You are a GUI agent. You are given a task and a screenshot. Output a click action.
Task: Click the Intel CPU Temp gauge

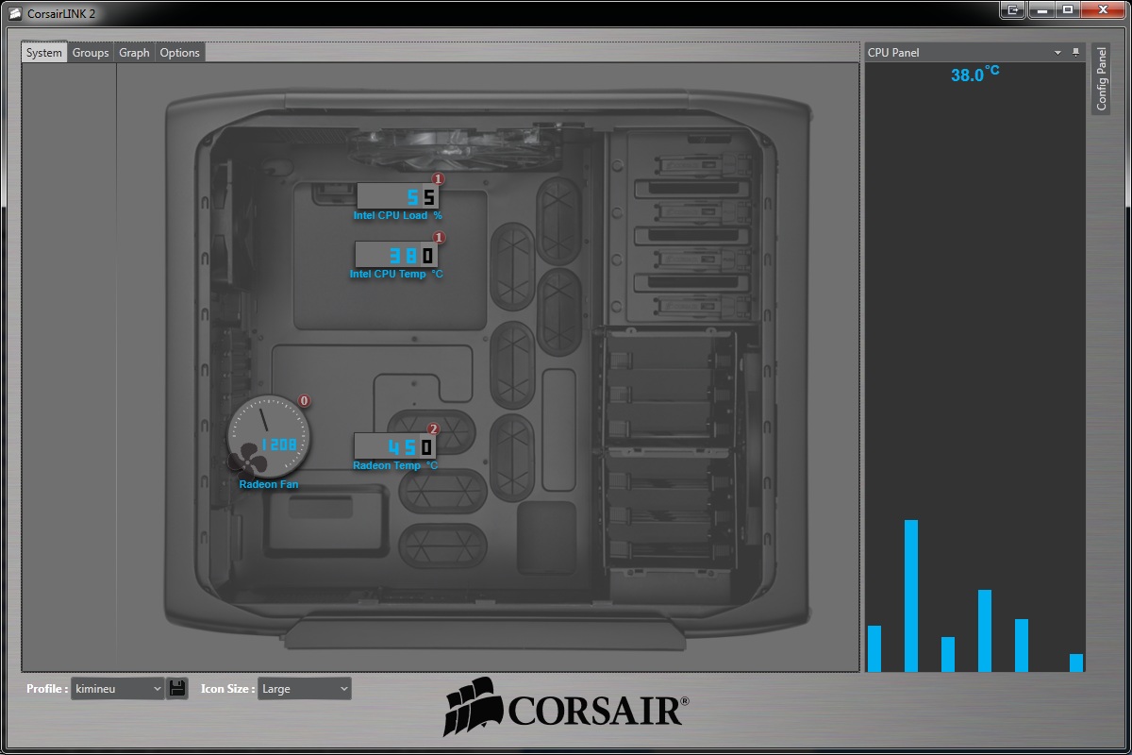pos(395,255)
